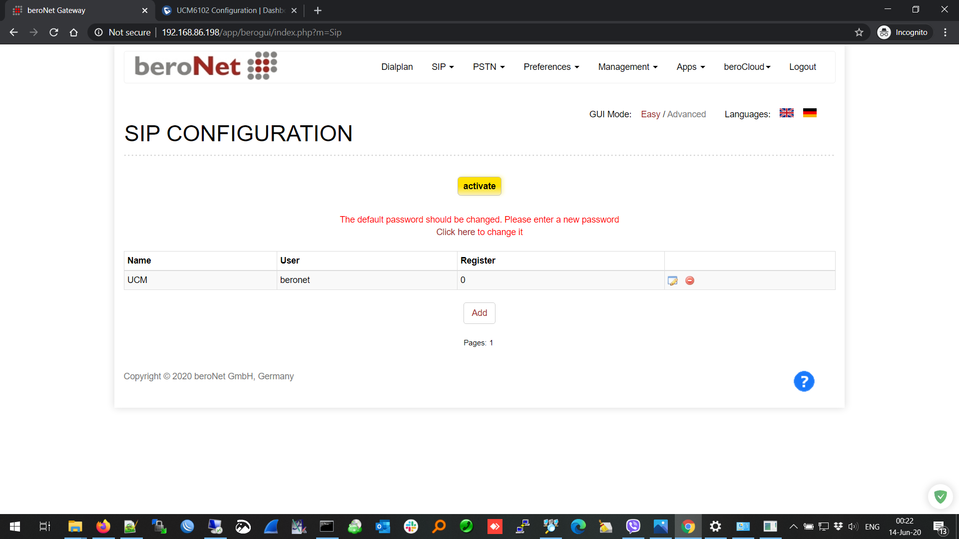Switch language to English flag
Screen dimensions: 959x539
(x=787, y=113)
